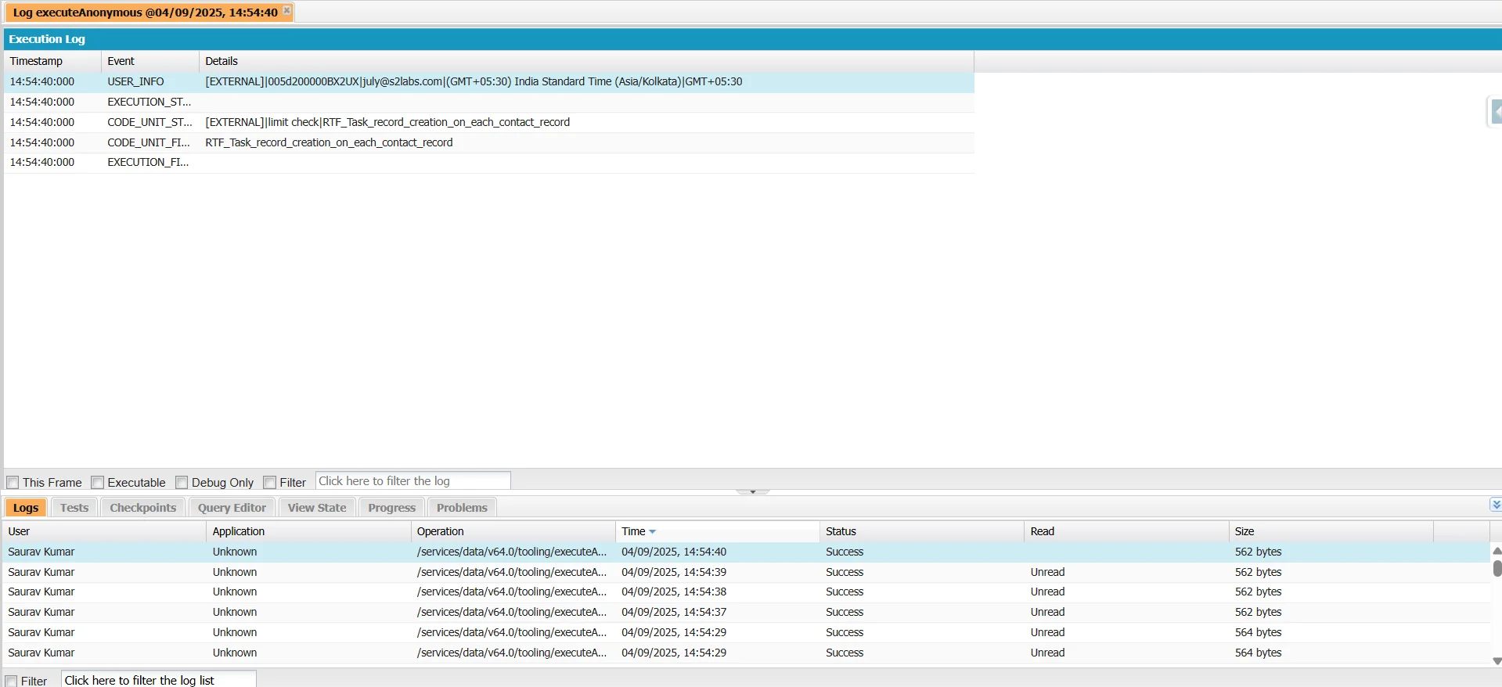Open the Checkpoints tab
This screenshot has height=687, width=1502.
click(x=143, y=508)
